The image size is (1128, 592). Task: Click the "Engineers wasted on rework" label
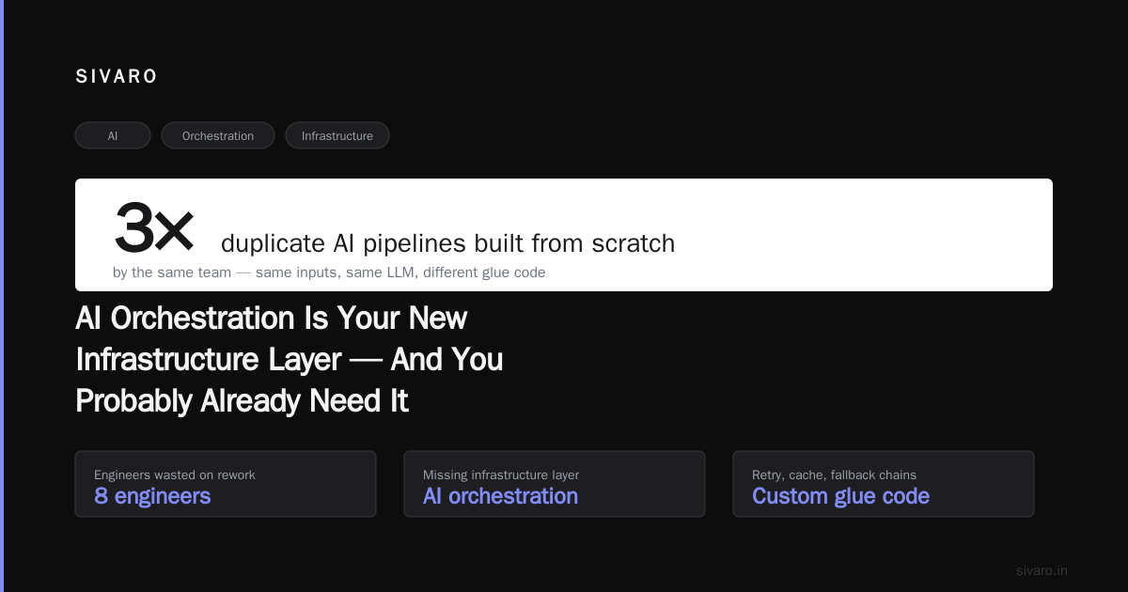coord(175,475)
